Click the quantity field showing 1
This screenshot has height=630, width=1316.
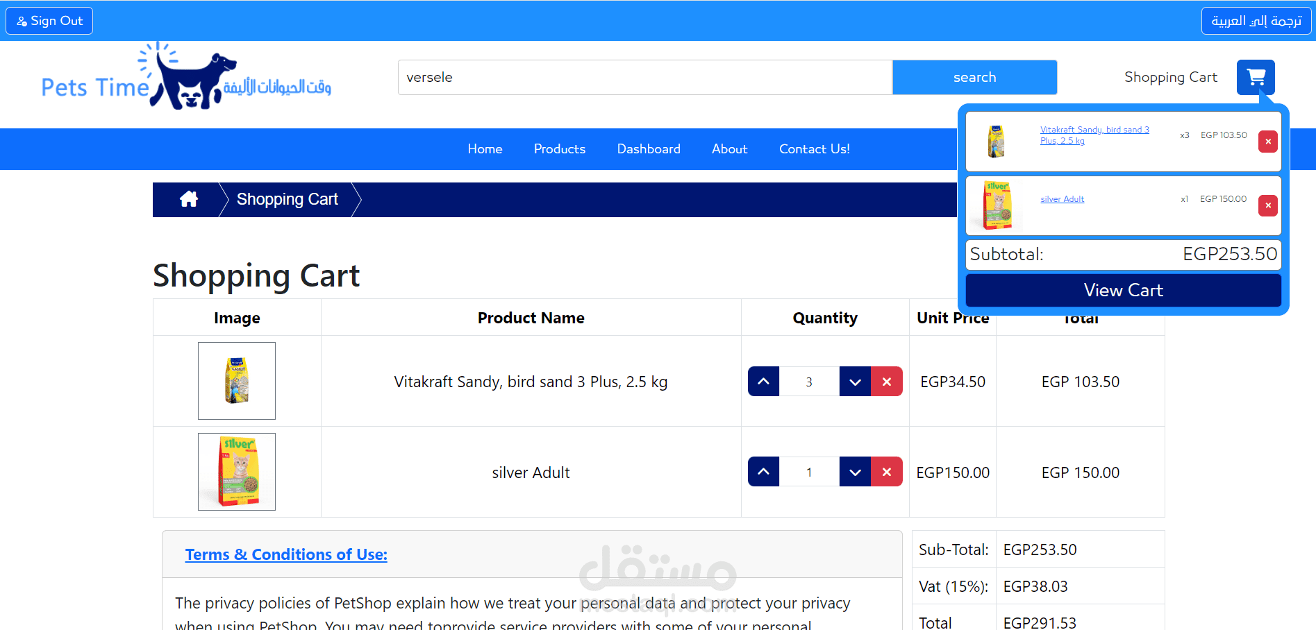809,472
